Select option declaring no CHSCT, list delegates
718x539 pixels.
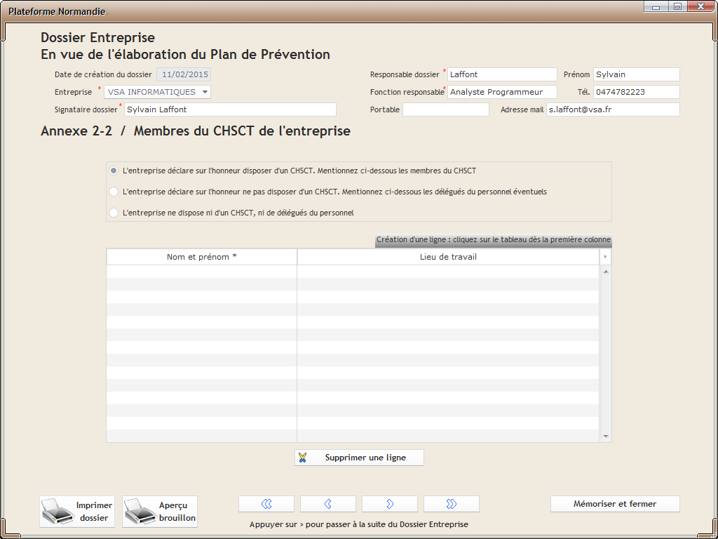point(114,192)
